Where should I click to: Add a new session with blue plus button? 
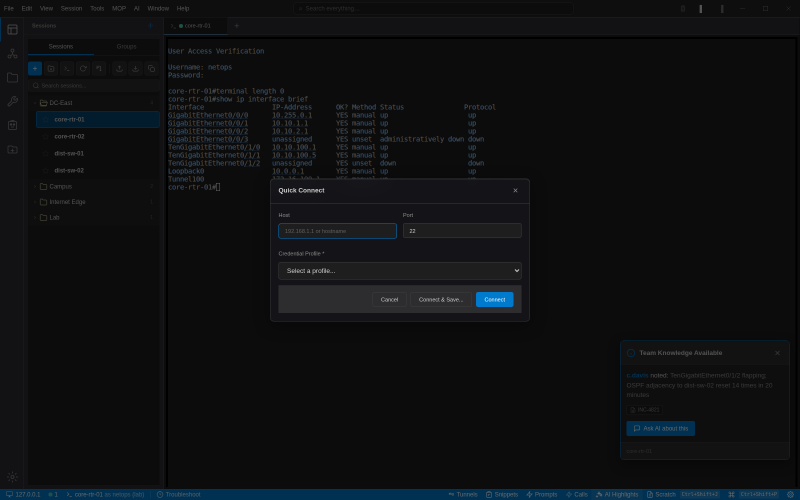(35, 68)
